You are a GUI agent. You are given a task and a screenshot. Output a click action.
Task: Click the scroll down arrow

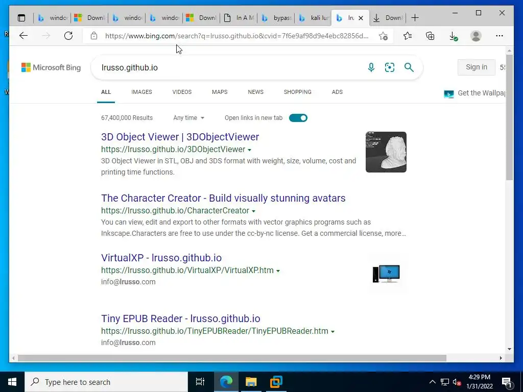[509, 349]
